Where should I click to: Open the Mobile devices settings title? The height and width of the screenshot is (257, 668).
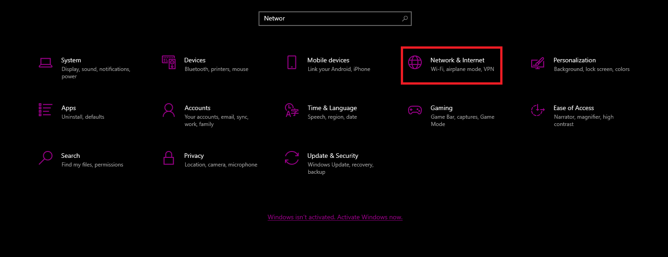pyautogui.click(x=328, y=60)
